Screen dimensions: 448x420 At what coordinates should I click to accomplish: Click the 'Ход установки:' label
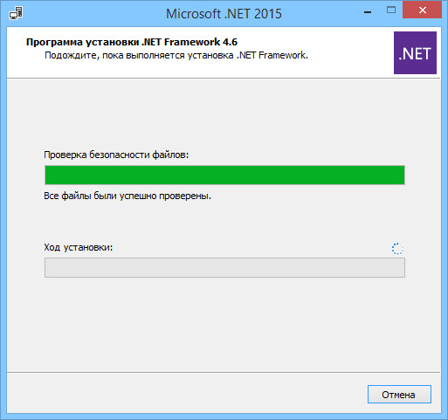coord(79,247)
